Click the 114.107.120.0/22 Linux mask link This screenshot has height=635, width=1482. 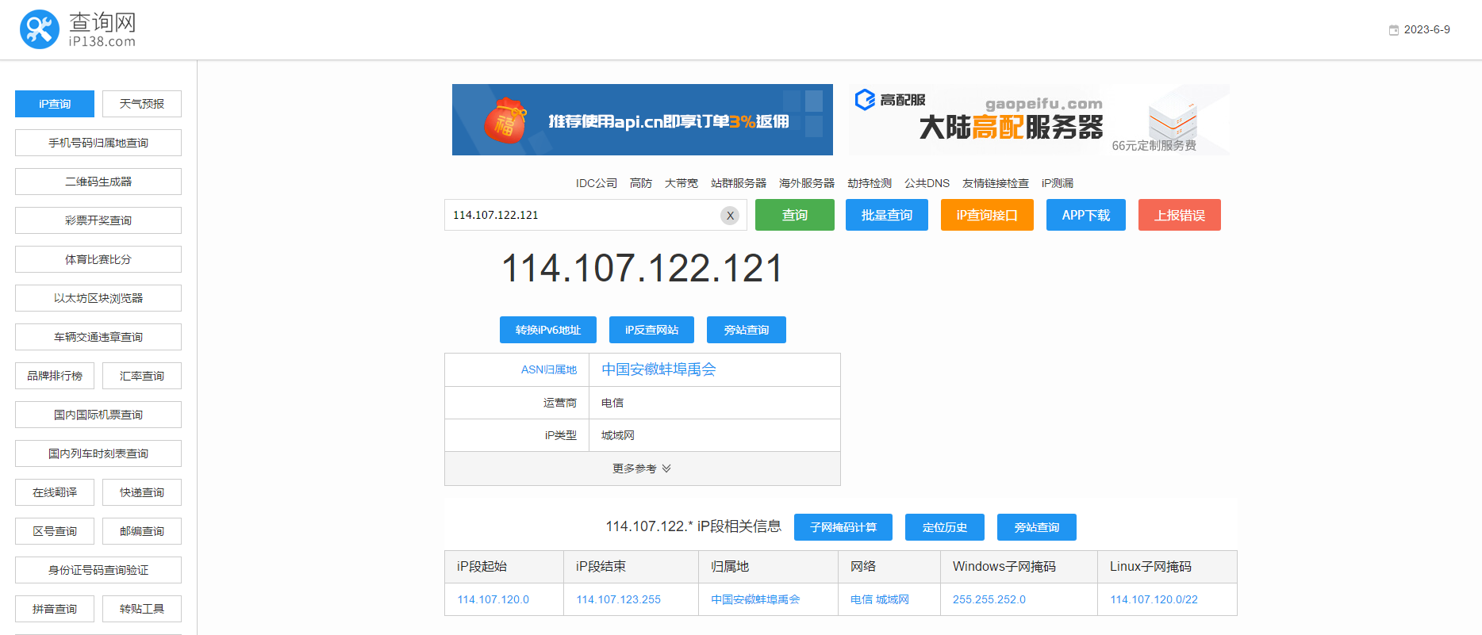click(1154, 599)
